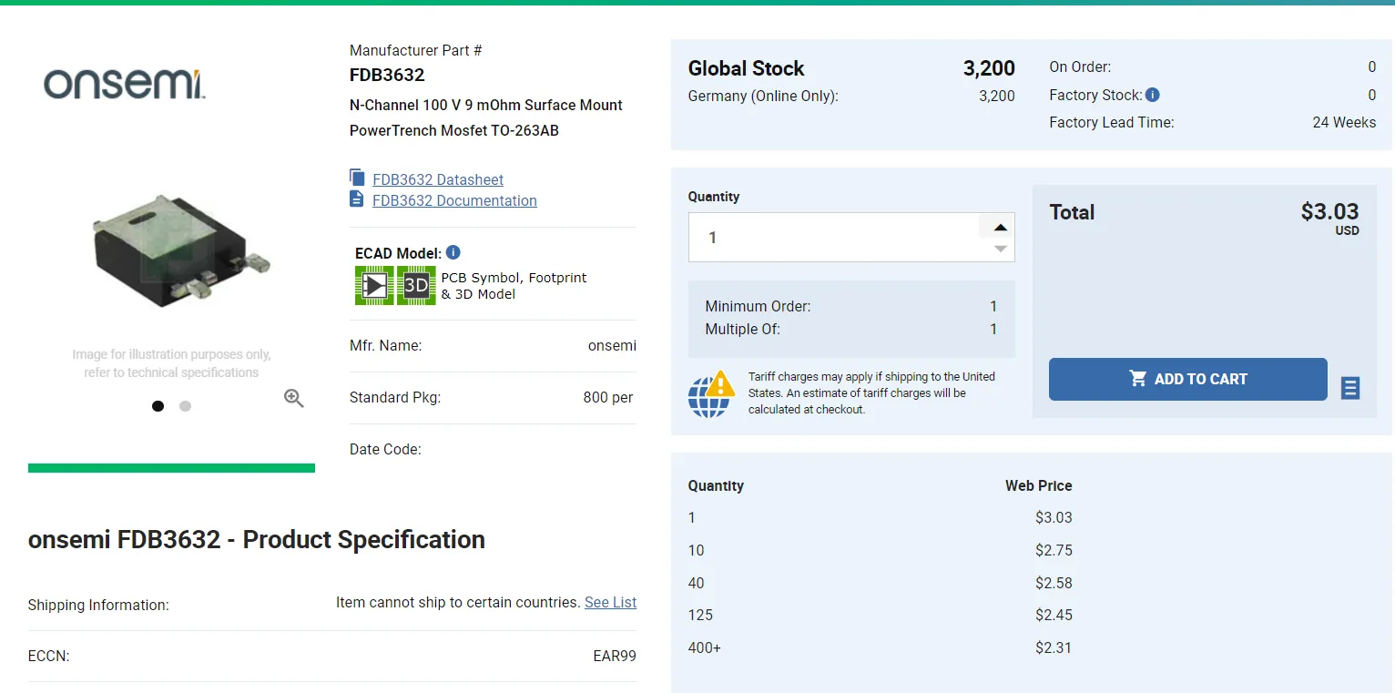
Task: Click the $2.75 price for quantity 10
Action: tap(1054, 550)
